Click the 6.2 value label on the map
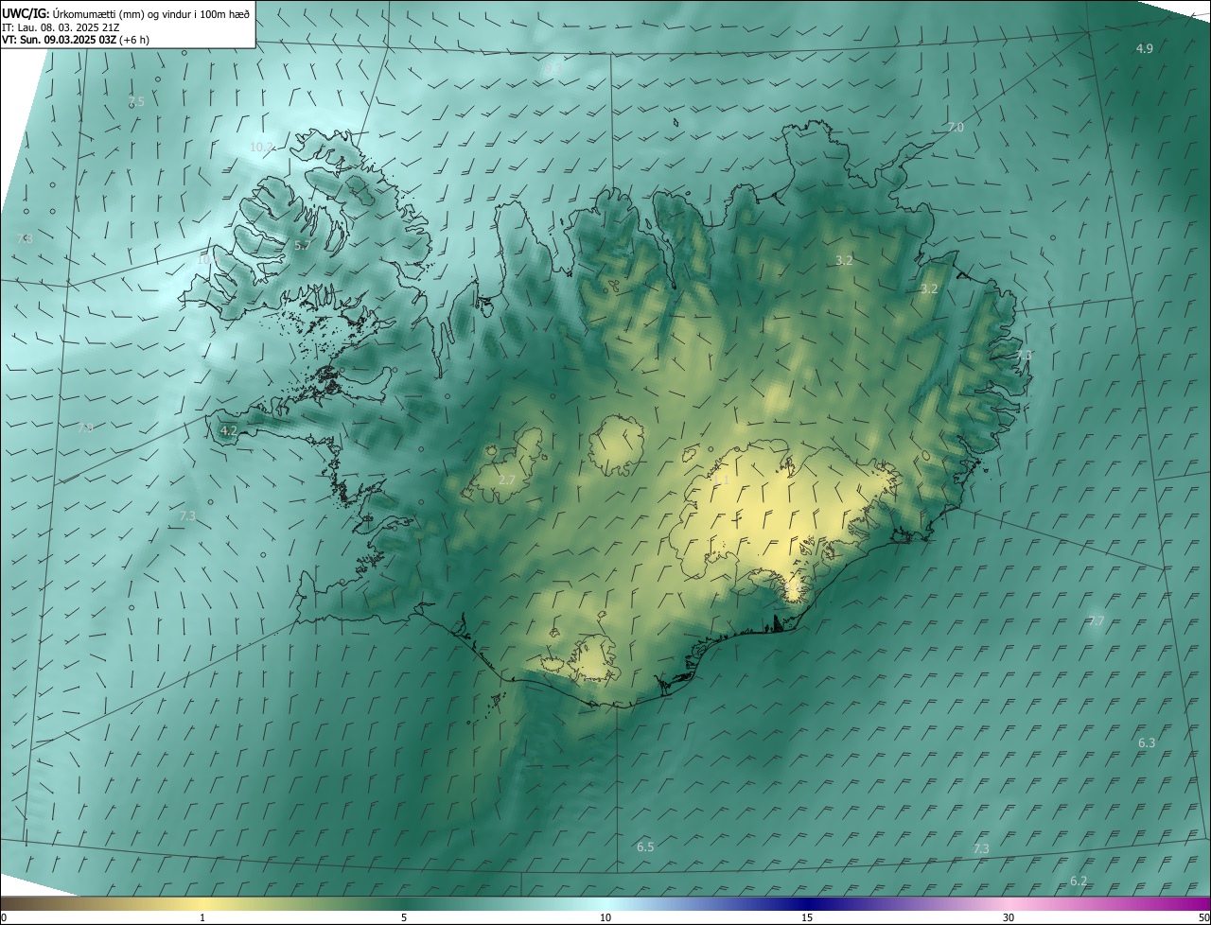 point(1079,881)
